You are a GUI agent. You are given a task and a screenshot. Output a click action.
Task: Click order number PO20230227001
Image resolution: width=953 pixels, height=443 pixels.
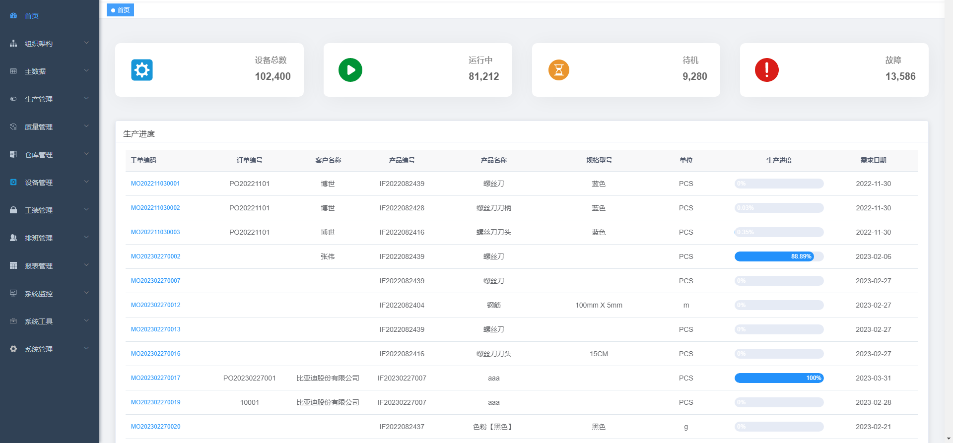pyautogui.click(x=250, y=378)
